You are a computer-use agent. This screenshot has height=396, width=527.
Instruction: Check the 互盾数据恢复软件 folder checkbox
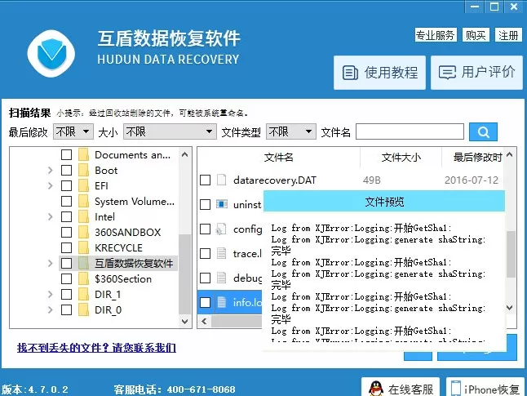pos(66,263)
